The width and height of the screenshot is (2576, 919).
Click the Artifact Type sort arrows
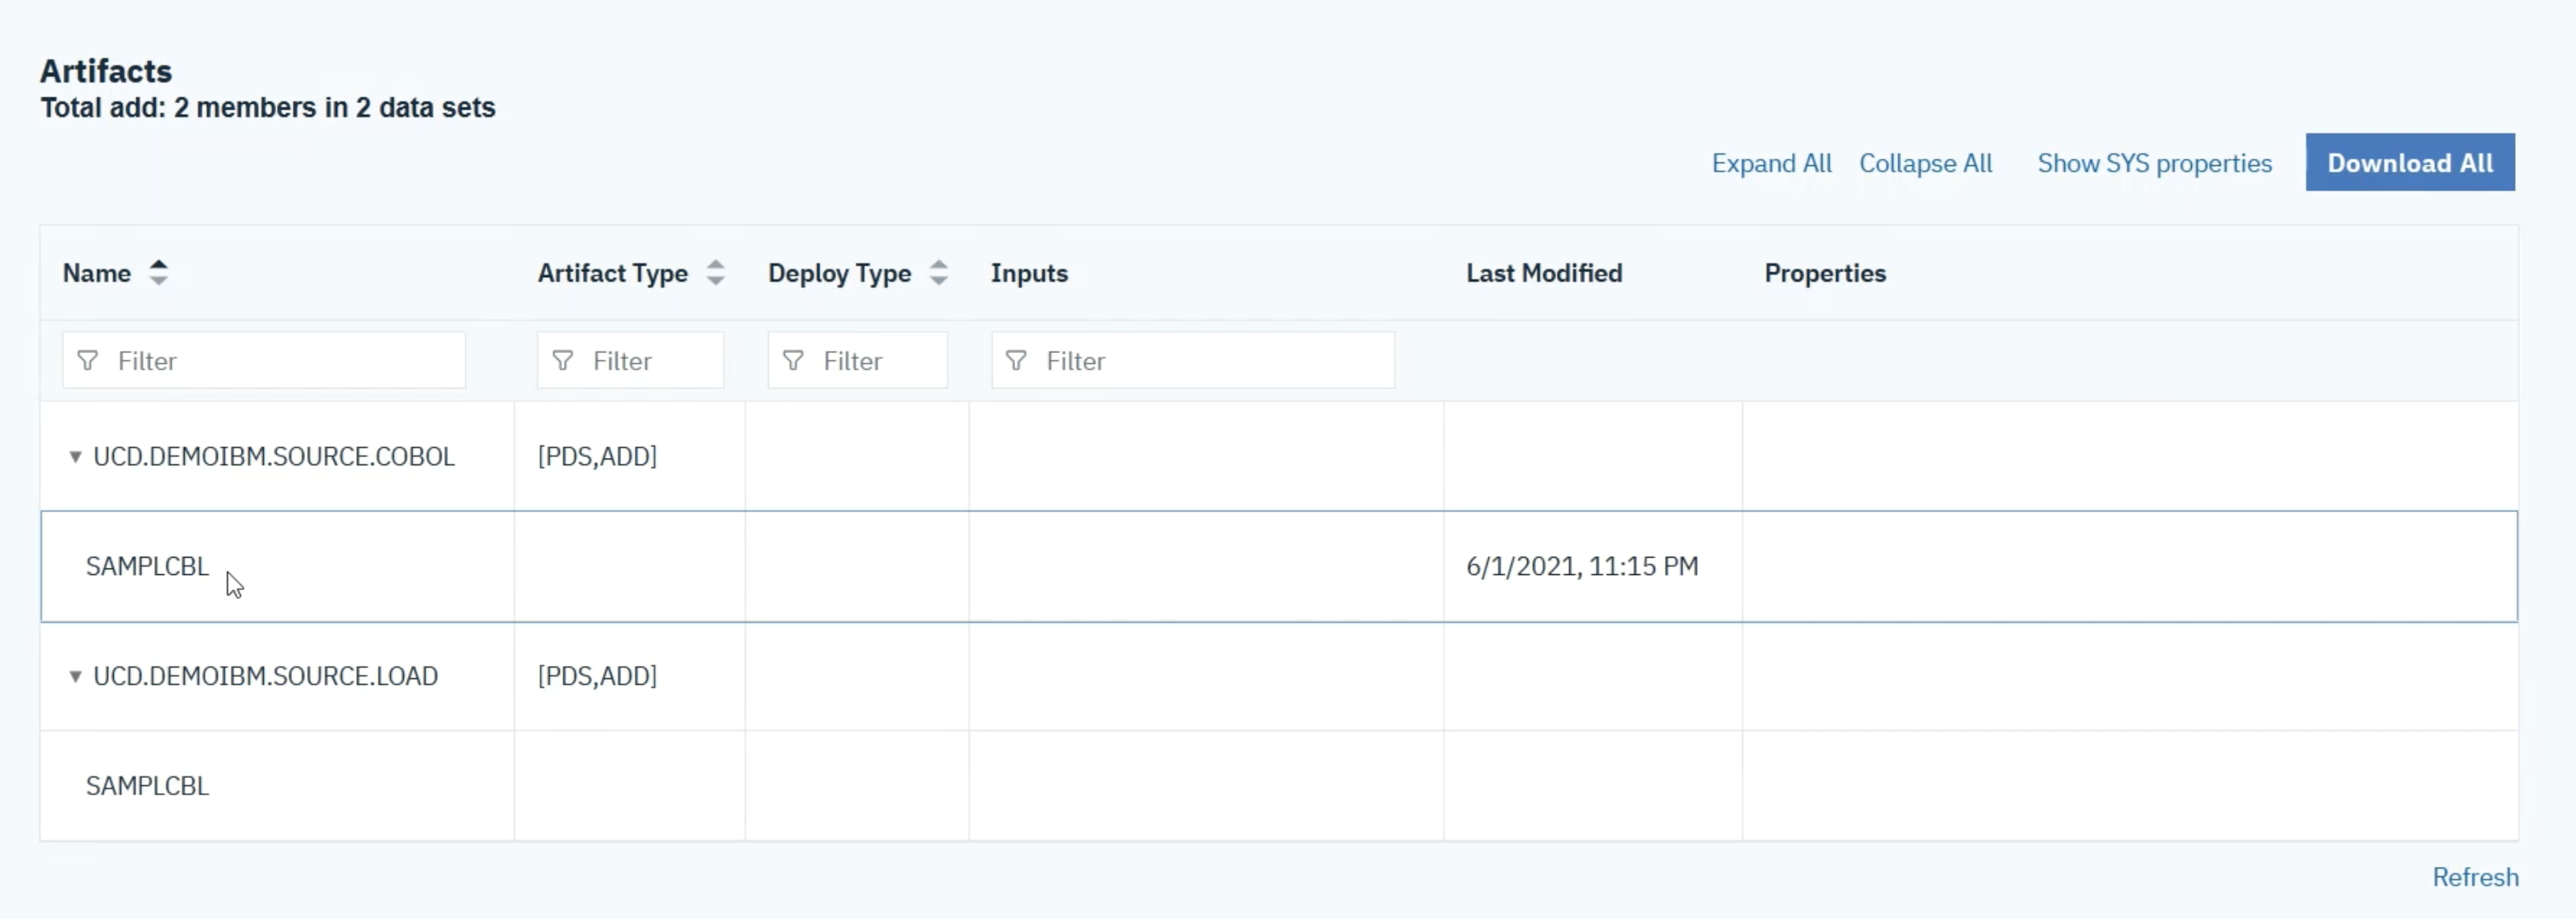[715, 273]
